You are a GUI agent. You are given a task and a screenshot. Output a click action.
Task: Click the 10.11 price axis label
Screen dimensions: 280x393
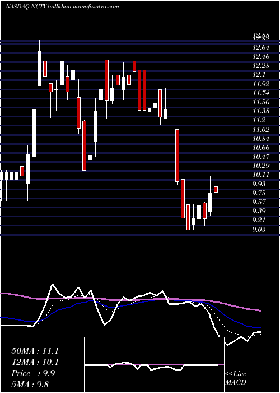click(x=261, y=175)
